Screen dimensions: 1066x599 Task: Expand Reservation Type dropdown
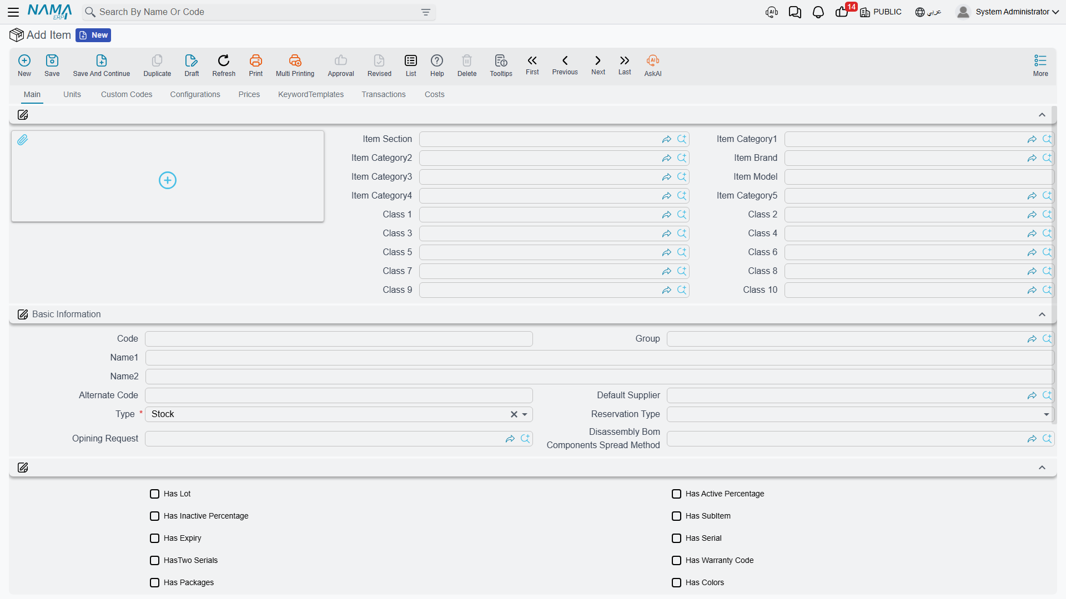pos(1046,414)
